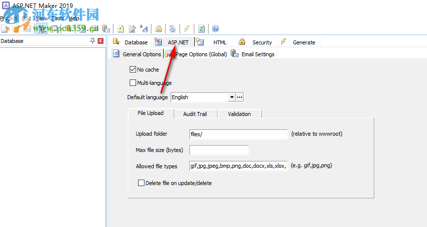Click the stacked databases toolbar icon
Image resolution: width=427 pixels, height=227 pixels.
(106, 29)
